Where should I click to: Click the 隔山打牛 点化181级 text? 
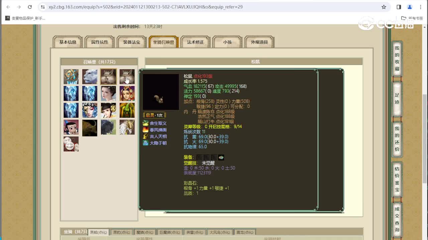click(216, 121)
